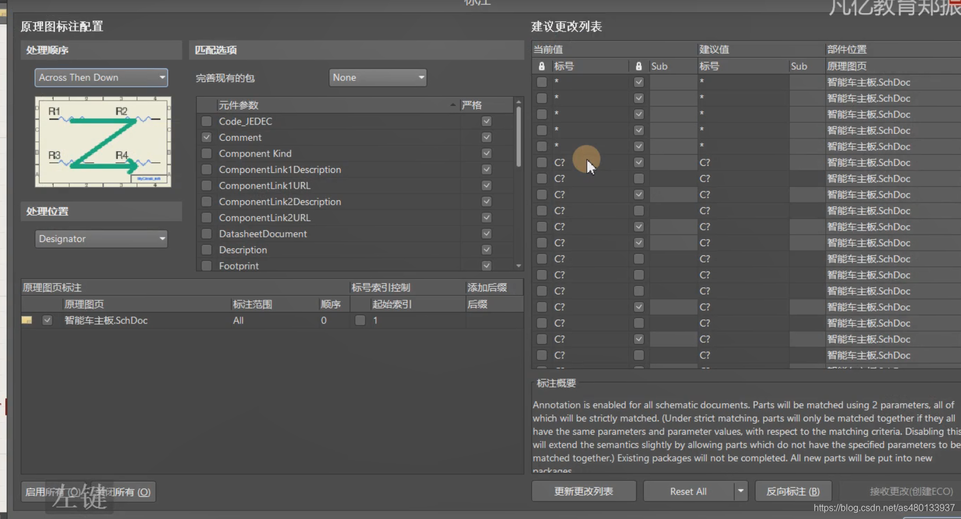Enable the ComponentLink1Description checkbox

(206, 169)
